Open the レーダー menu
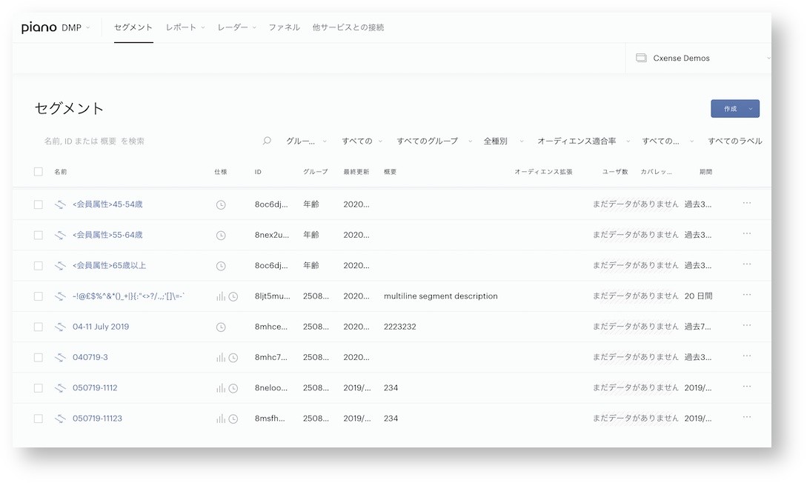 click(x=236, y=27)
